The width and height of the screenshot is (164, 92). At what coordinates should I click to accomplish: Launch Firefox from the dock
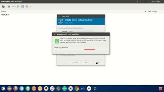16,89
